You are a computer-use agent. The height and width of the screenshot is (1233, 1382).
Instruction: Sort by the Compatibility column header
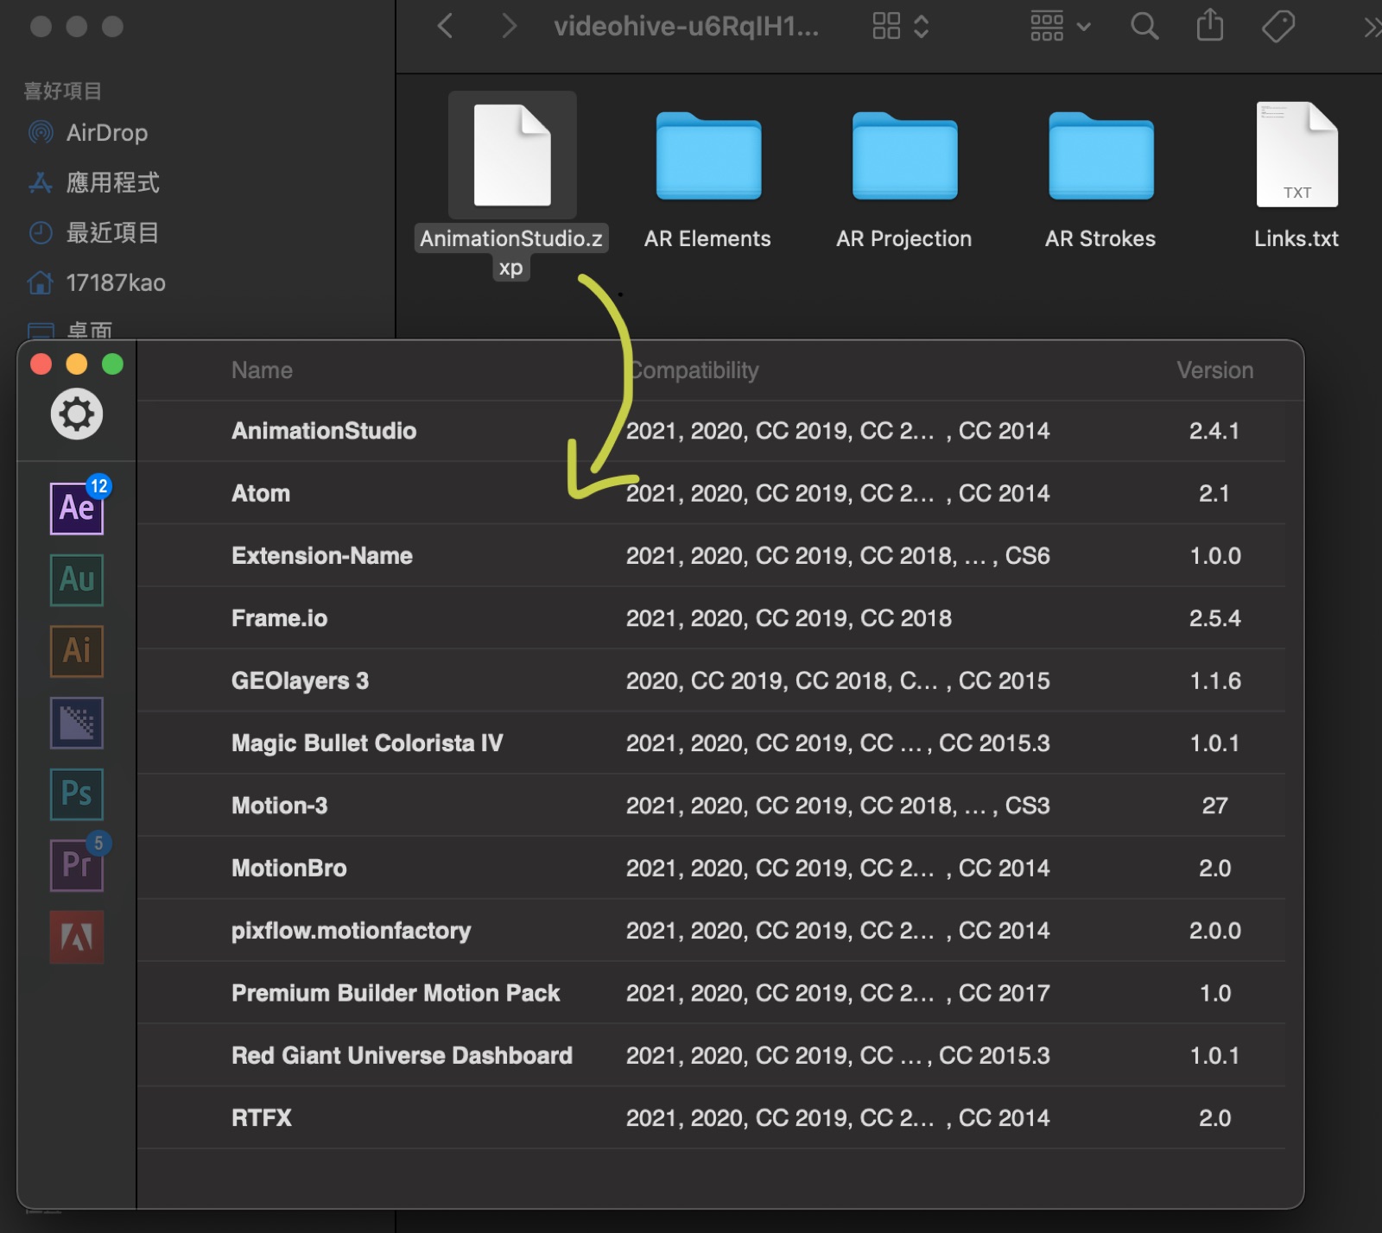tap(694, 370)
